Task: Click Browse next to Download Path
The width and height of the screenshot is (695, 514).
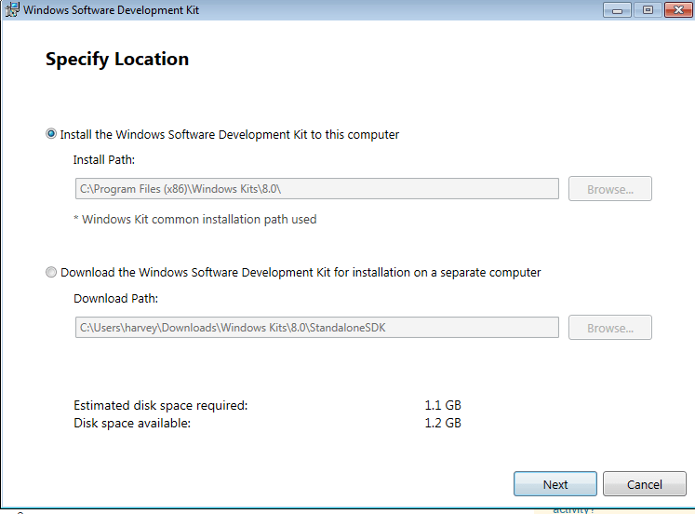Action: coord(610,328)
